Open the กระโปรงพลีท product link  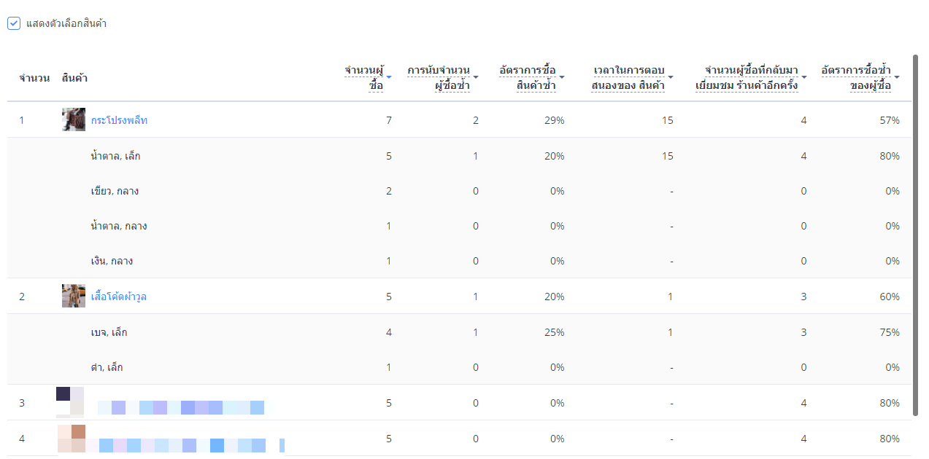click(119, 120)
